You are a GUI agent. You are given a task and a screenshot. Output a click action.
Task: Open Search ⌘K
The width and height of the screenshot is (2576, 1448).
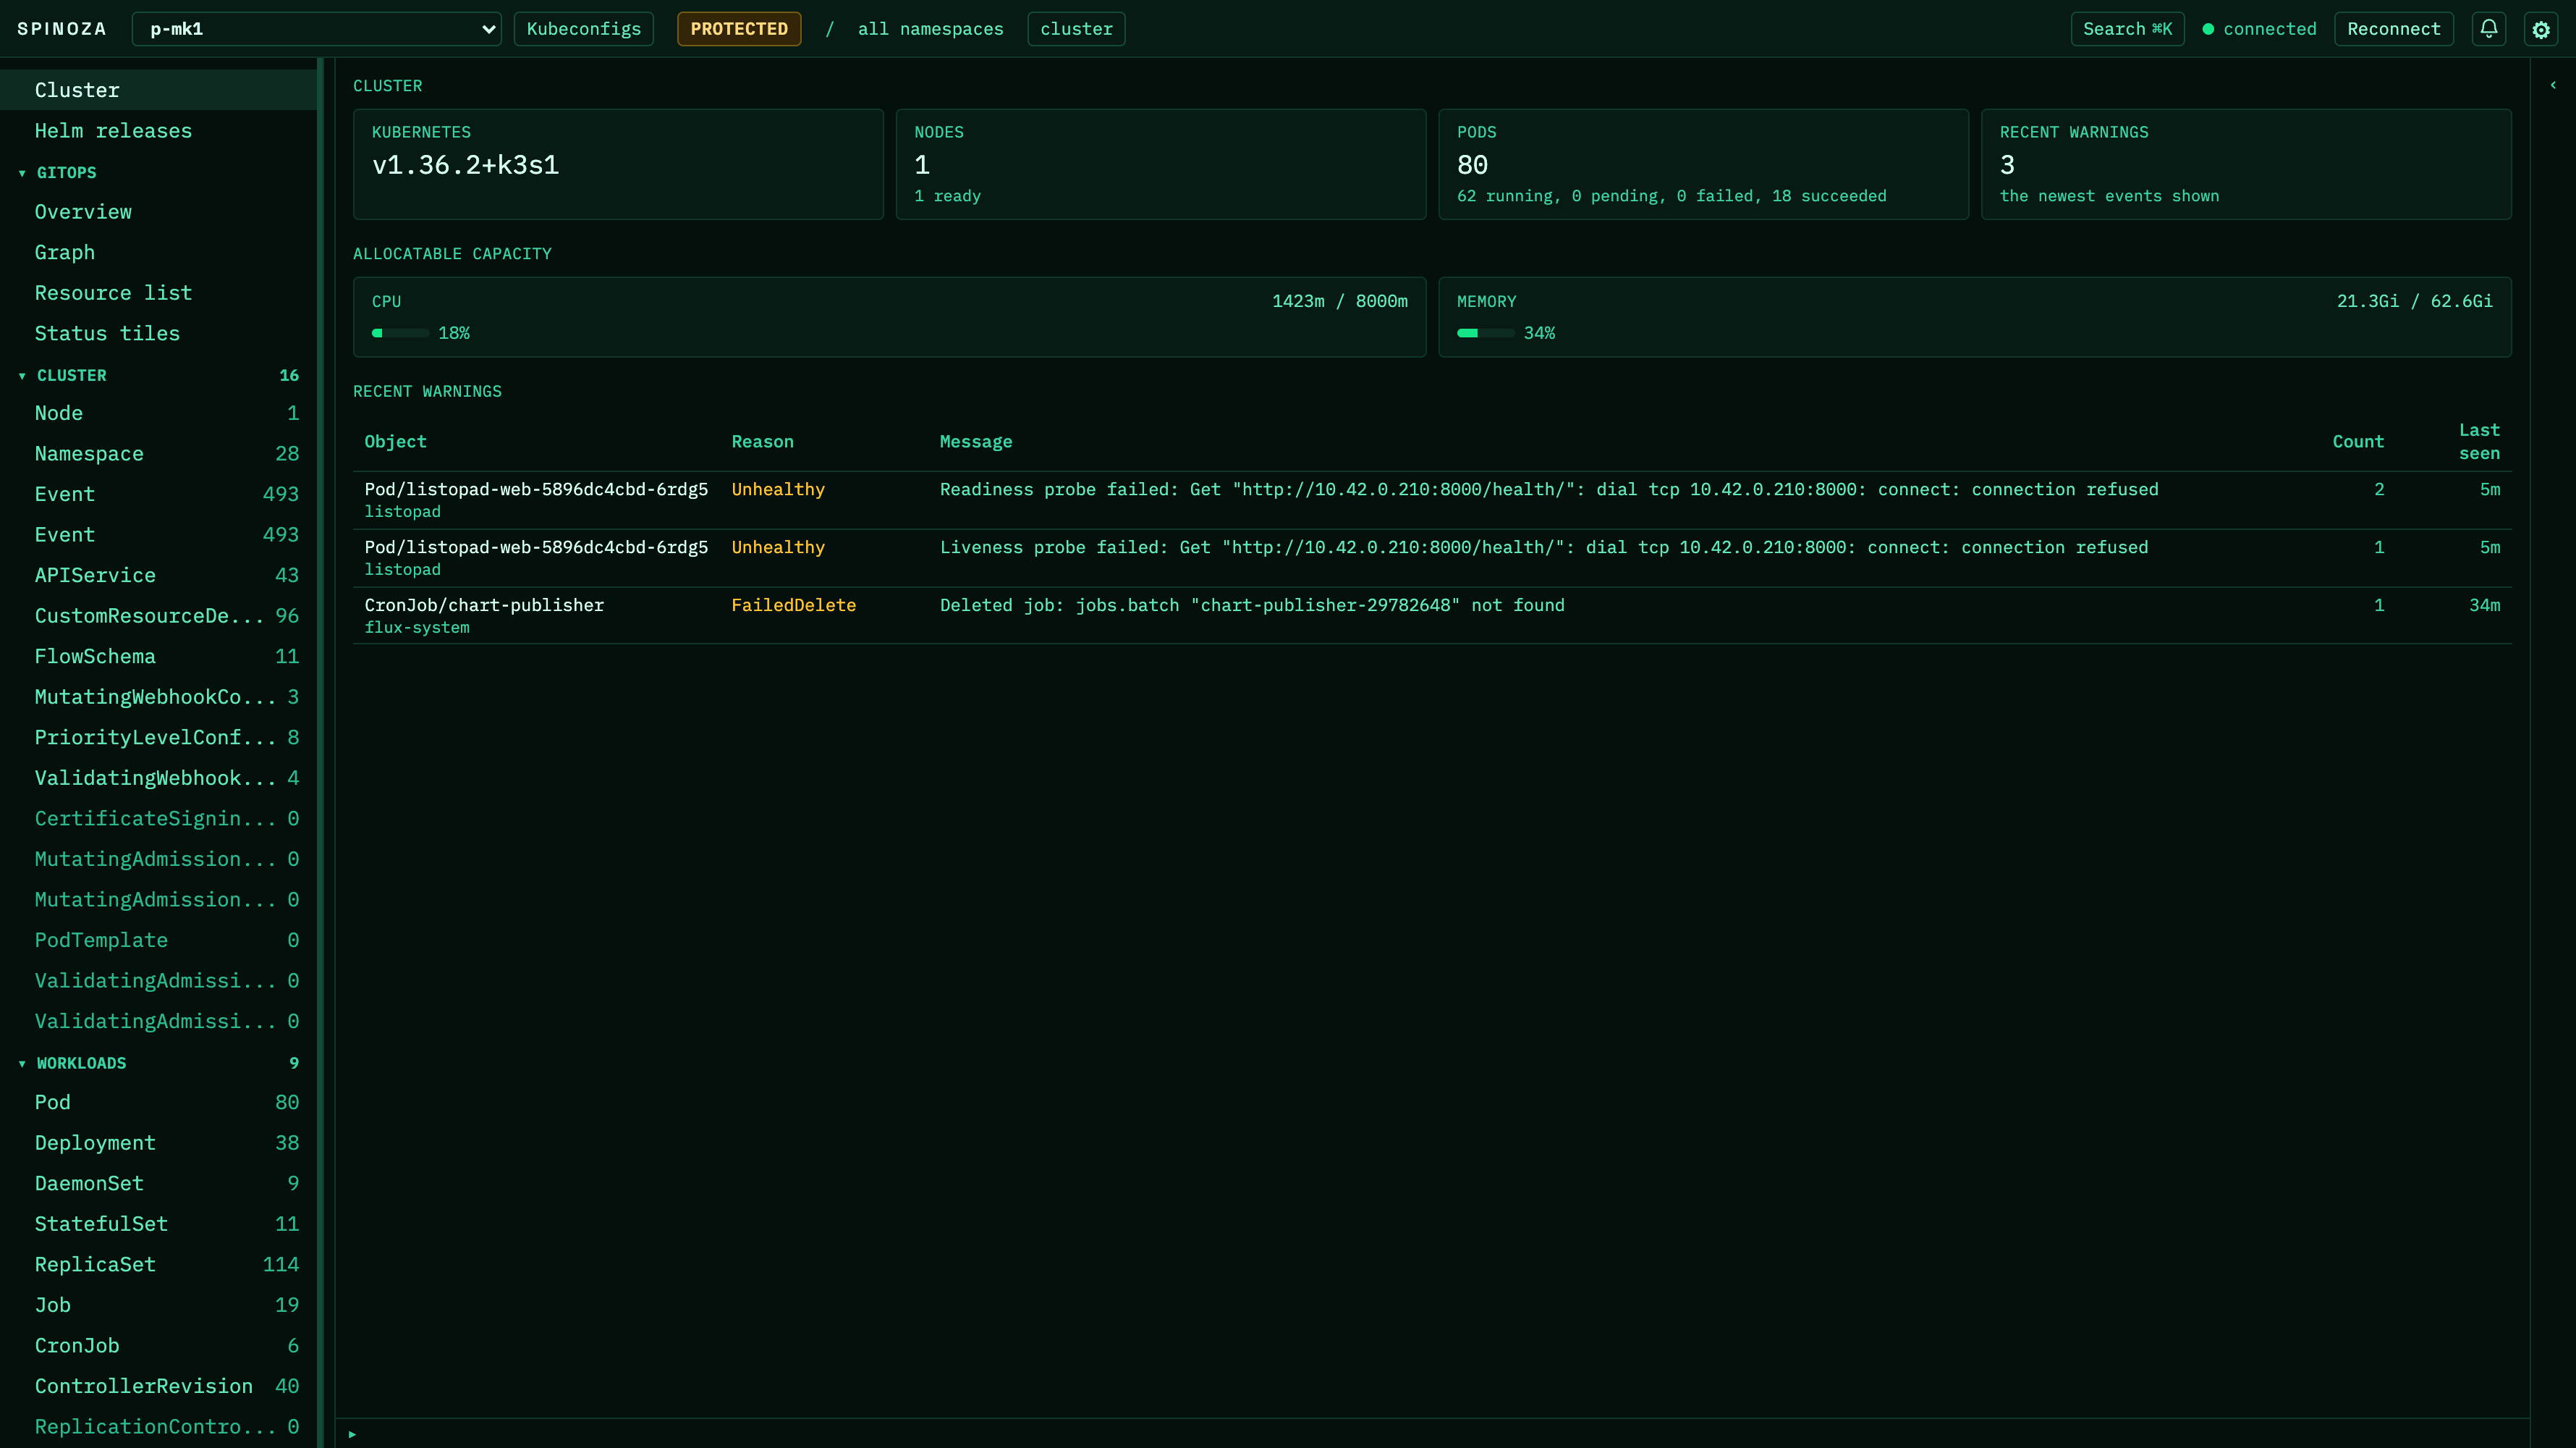point(2127,29)
